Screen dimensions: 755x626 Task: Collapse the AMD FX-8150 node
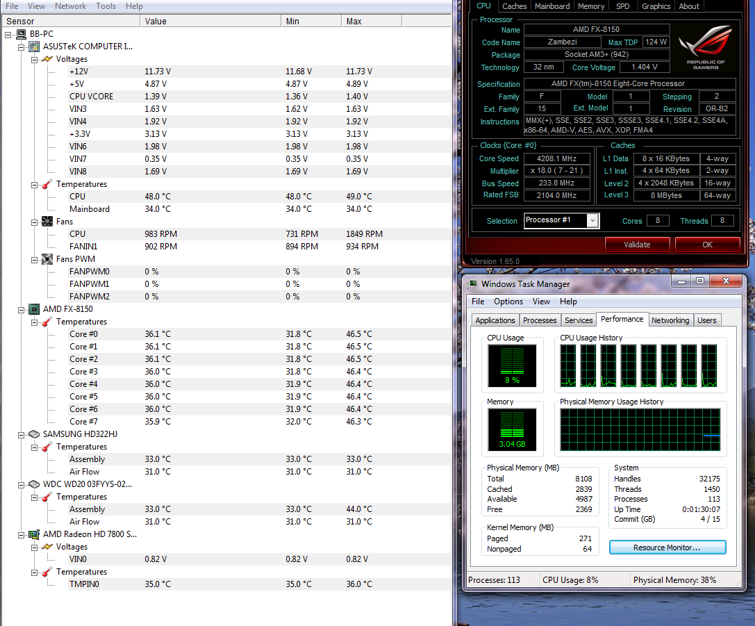[22, 310]
